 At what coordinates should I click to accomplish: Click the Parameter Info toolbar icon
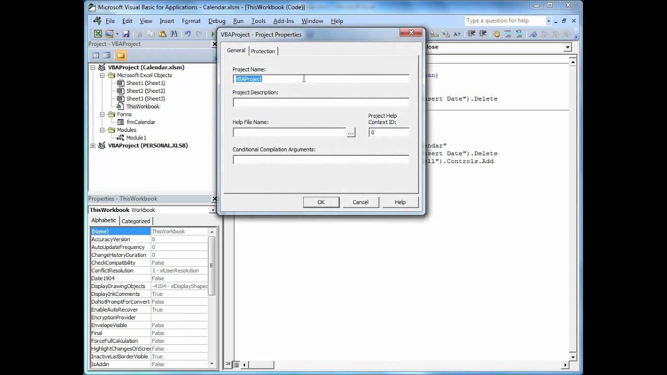point(446,34)
